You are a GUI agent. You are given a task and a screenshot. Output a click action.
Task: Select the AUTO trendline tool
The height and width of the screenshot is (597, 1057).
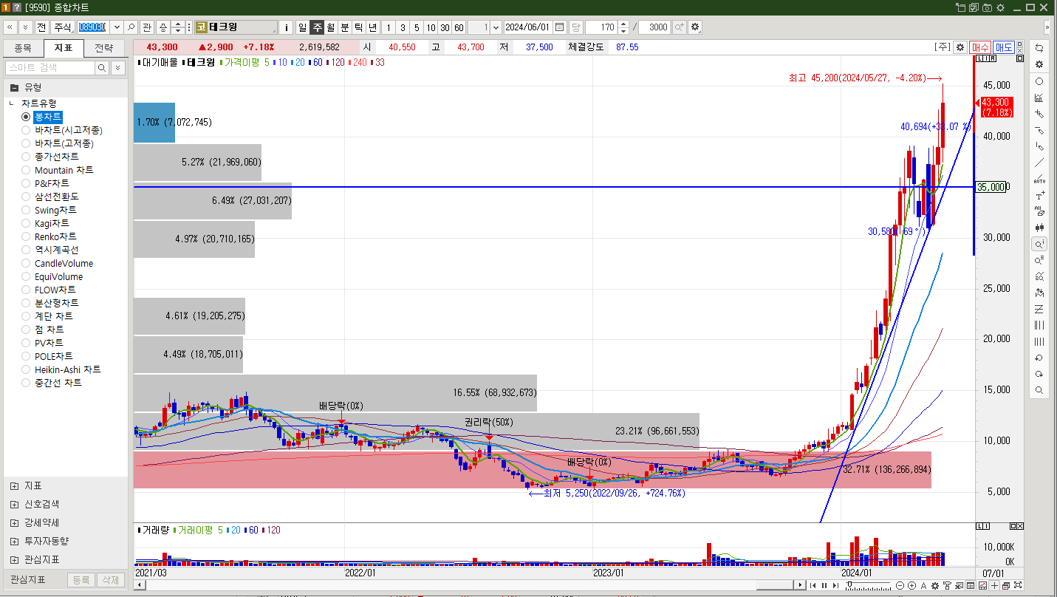(1039, 179)
